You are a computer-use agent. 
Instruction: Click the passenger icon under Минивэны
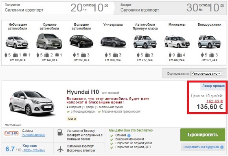click(x=170, y=55)
